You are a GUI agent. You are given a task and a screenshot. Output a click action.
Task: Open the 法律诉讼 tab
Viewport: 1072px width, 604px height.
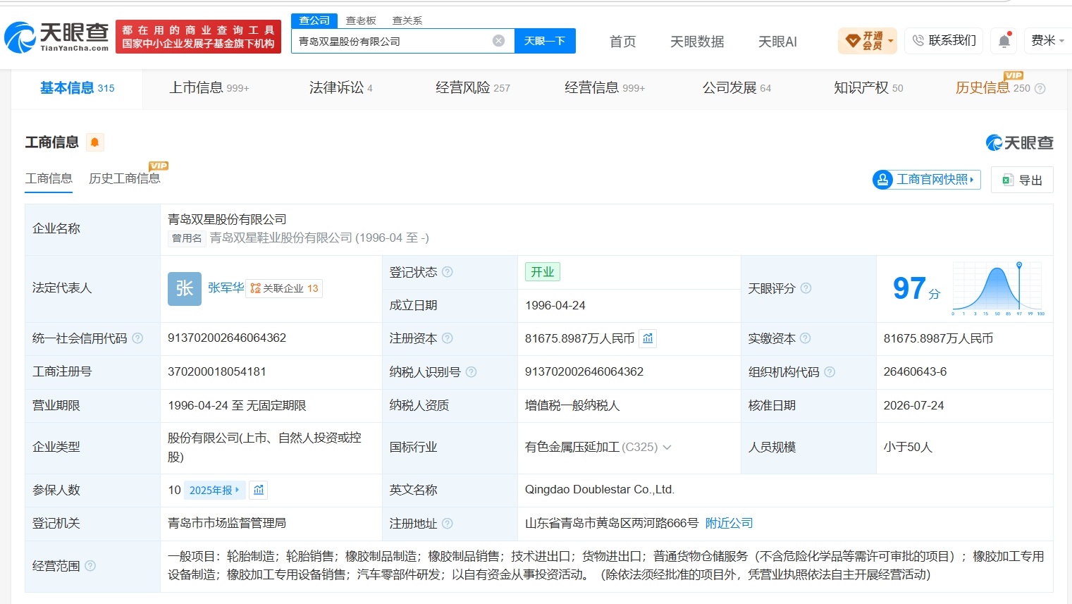coord(340,88)
